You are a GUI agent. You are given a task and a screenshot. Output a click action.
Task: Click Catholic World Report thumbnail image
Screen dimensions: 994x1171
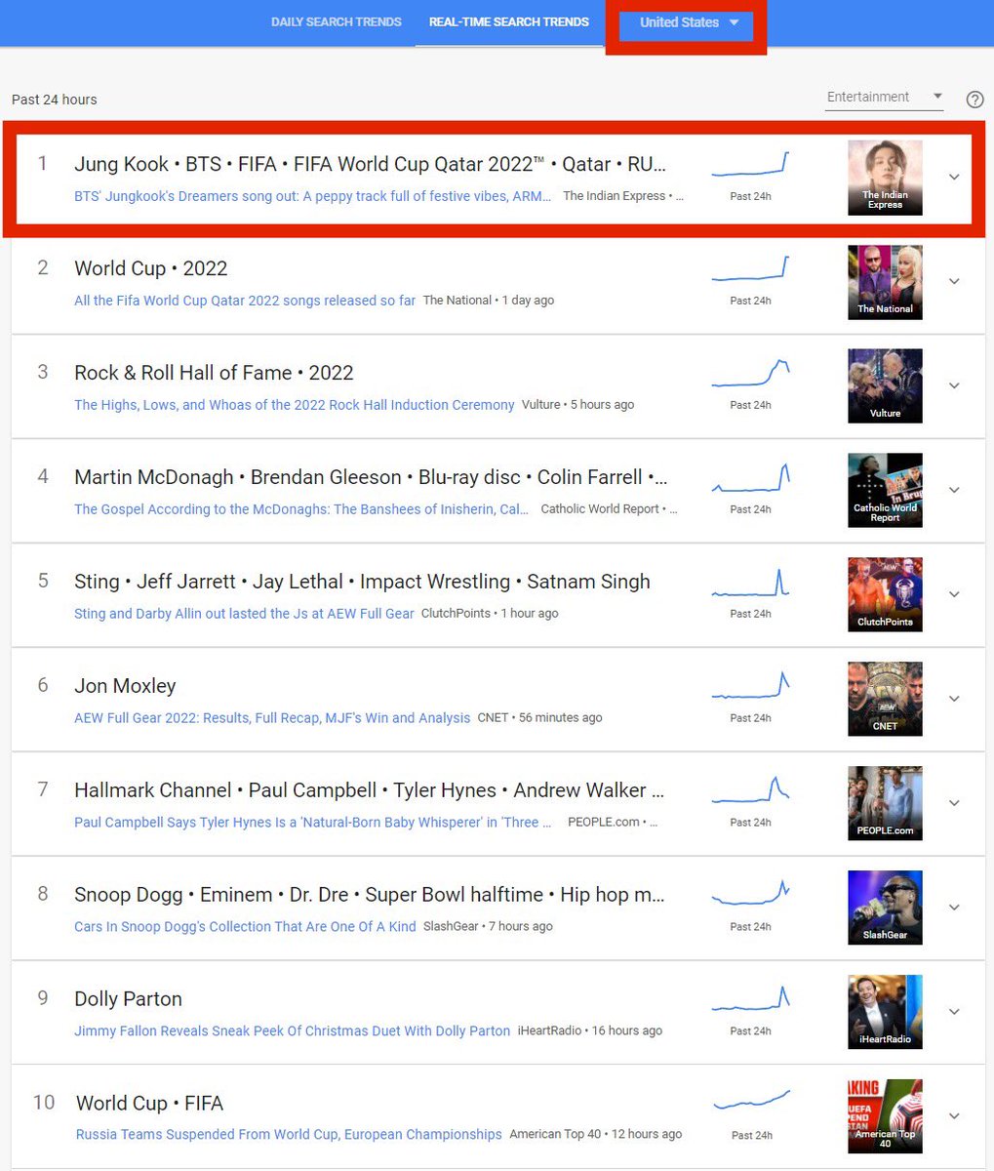885,490
